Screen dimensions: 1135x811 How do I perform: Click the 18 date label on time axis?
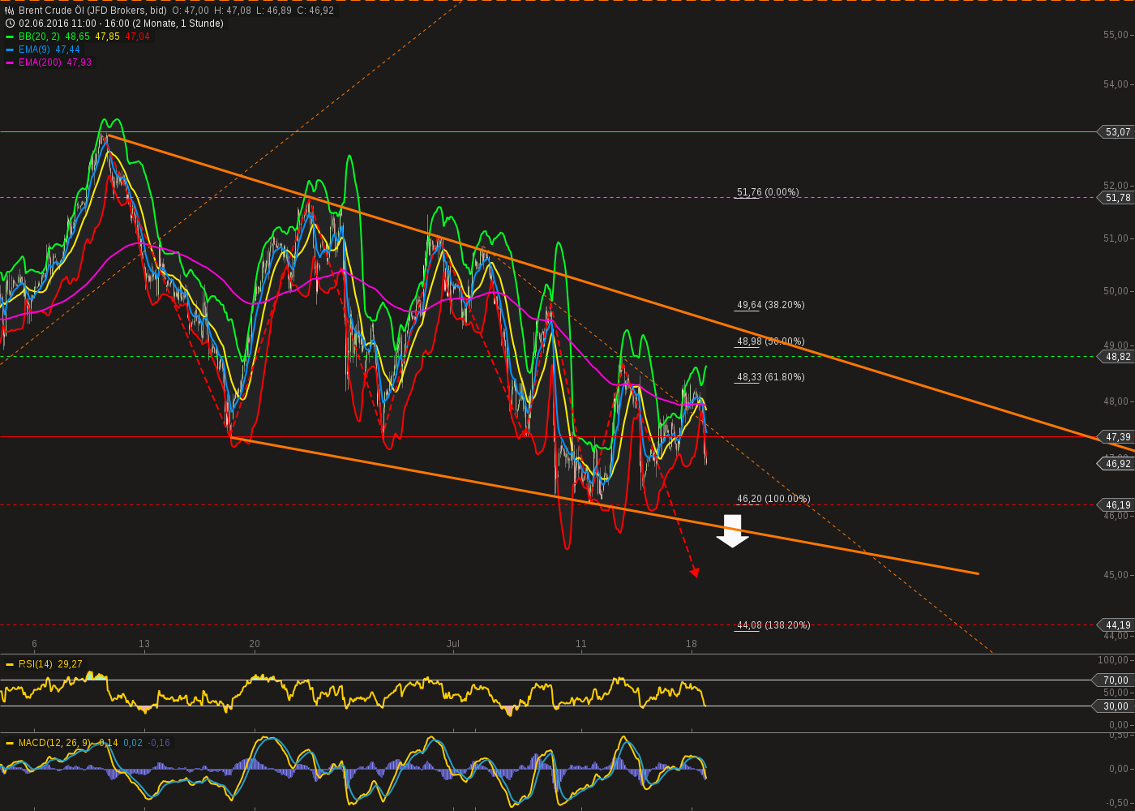pos(692,644)
